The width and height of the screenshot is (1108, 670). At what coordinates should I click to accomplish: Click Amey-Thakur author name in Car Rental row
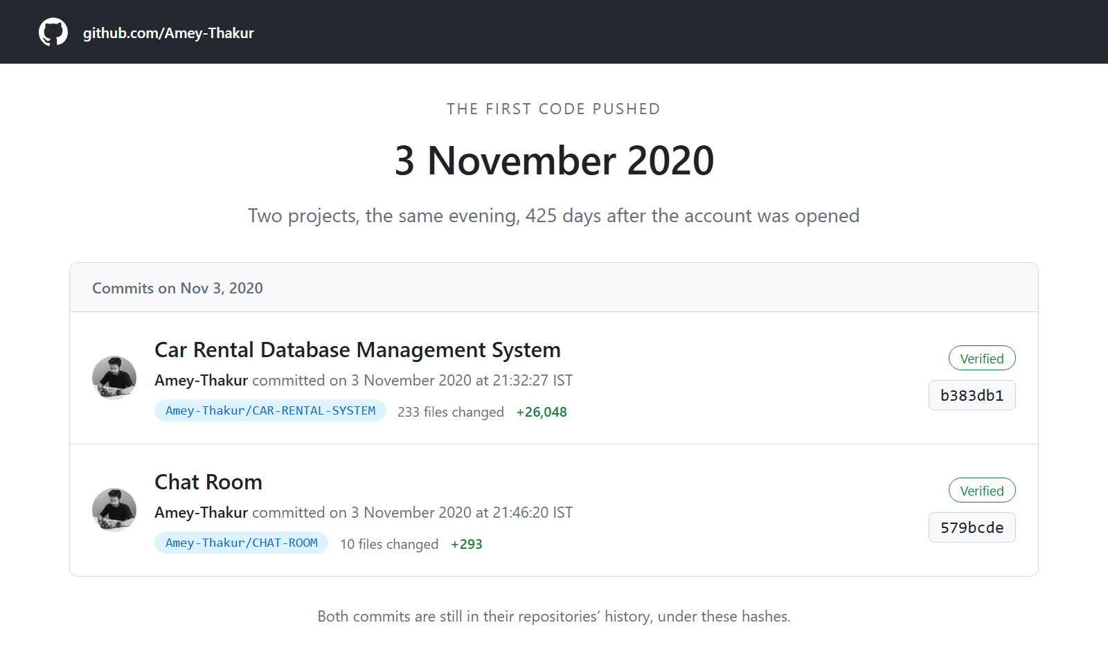point(201,381)
